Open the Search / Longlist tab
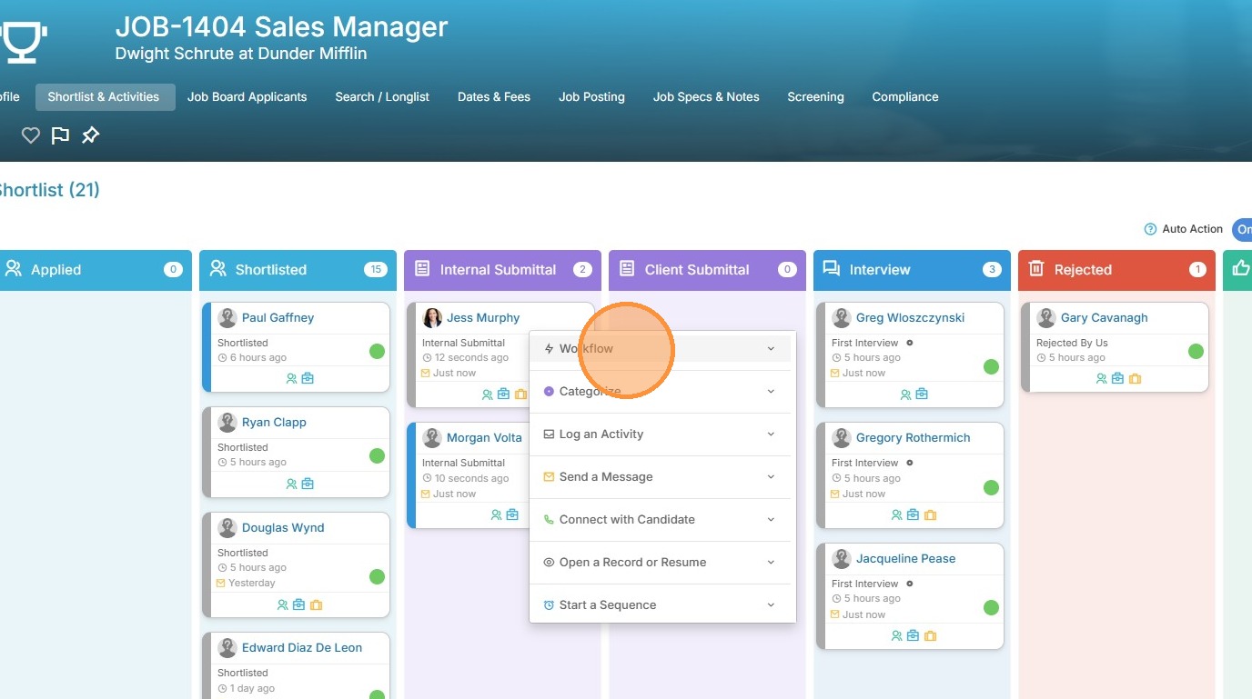This screenshot has width=1252, height=699. [x=382, y=97]
